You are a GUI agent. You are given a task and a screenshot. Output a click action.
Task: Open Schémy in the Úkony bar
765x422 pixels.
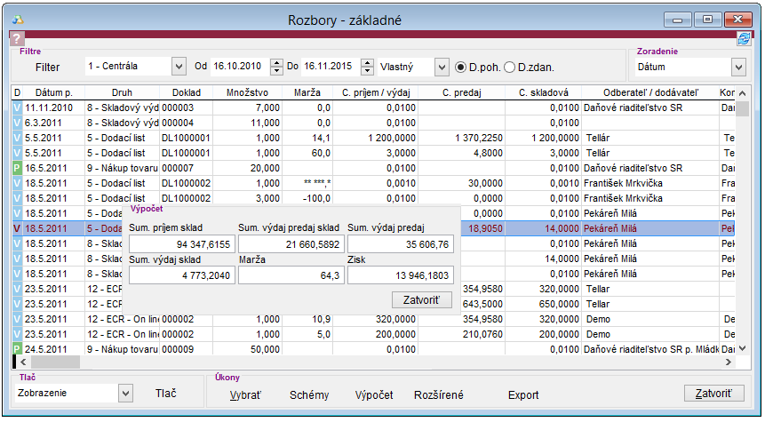tap(309, 394)
